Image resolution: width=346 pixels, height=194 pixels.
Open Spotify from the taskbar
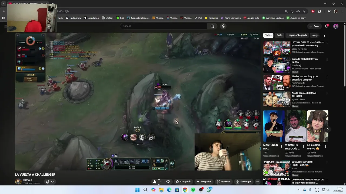193,190
